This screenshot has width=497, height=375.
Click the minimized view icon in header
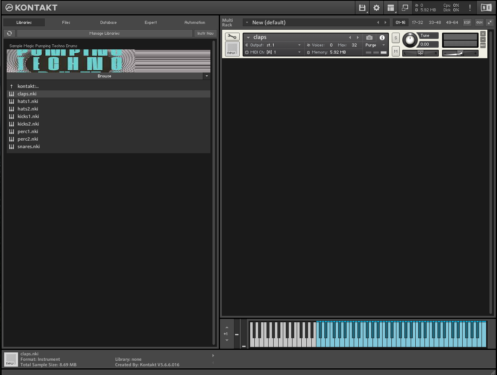[x=405, y=8]
